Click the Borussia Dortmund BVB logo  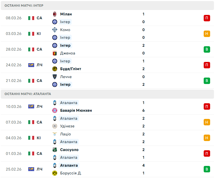[x=54, y=173]
